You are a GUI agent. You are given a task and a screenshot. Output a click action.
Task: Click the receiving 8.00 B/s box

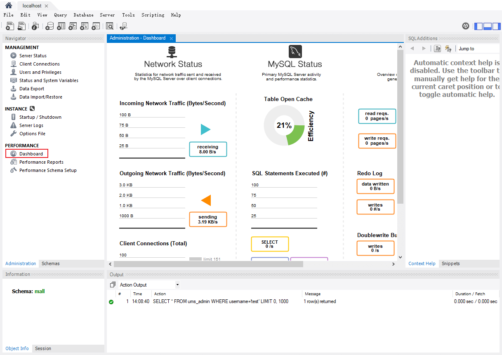tap(208, 149)
